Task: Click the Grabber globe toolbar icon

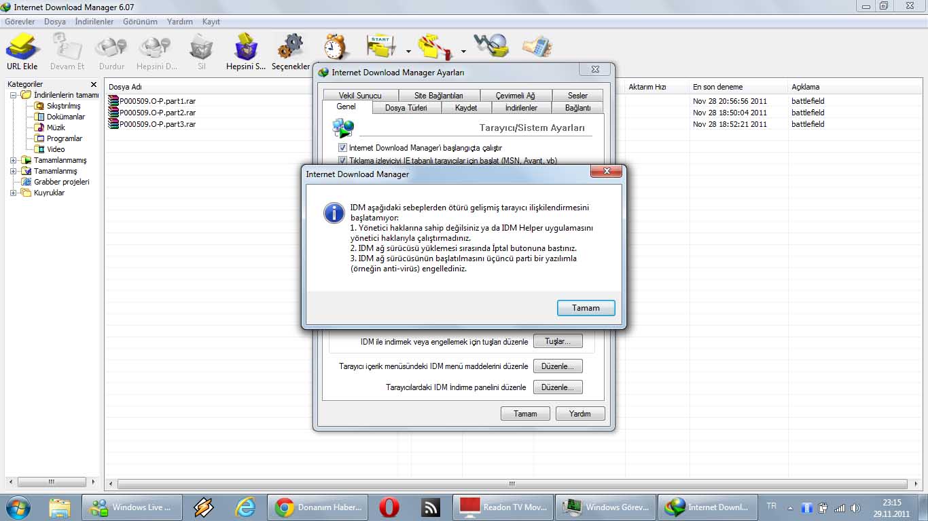Action: [x=490, y=45]
